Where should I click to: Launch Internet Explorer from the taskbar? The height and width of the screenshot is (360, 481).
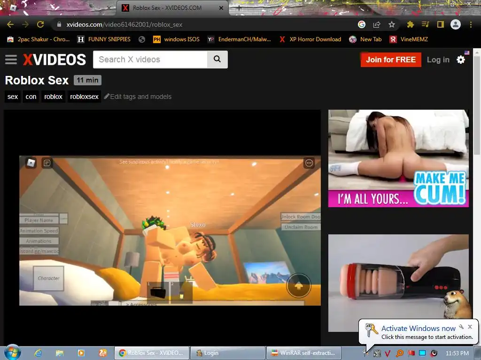[38, 353]
